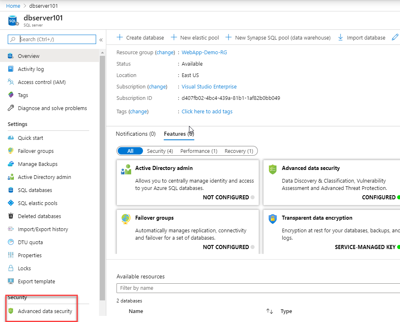Image resolution: width=400 pixels, height=322 pixels.
Task: Click the Failover groups globe icon in sidebar
Action: click(x=11, y=151)
